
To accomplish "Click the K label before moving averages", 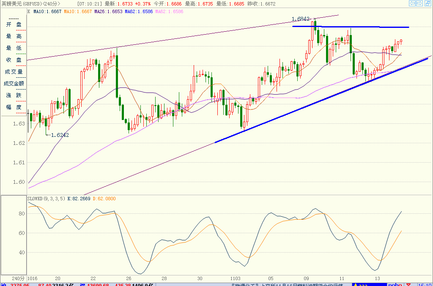I will [x=29, y=11].
